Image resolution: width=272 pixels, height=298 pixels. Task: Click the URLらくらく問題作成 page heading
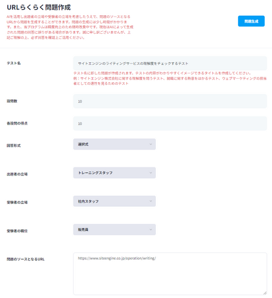point(38,7)
